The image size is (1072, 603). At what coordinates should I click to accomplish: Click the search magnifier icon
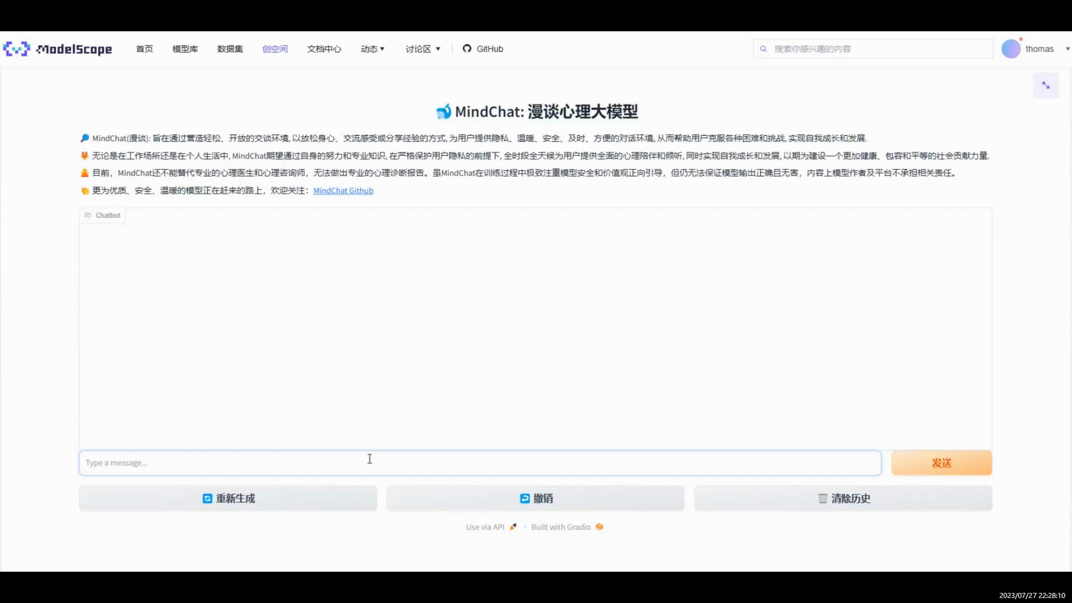click(x=763, y=49)
